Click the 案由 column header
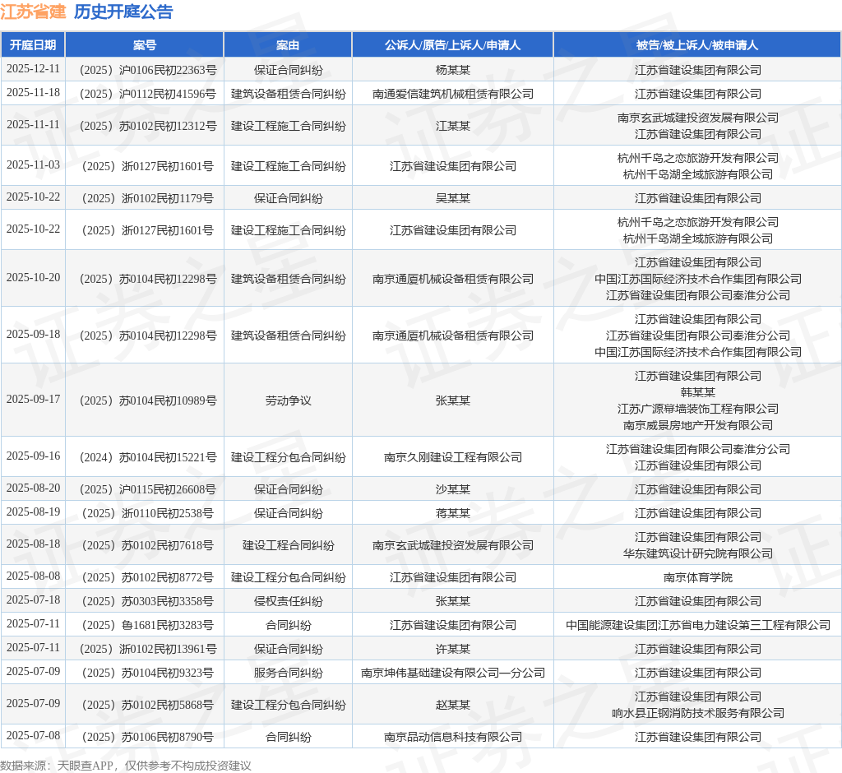The width and height of the screenshot is (842, 773). (288, 45)
